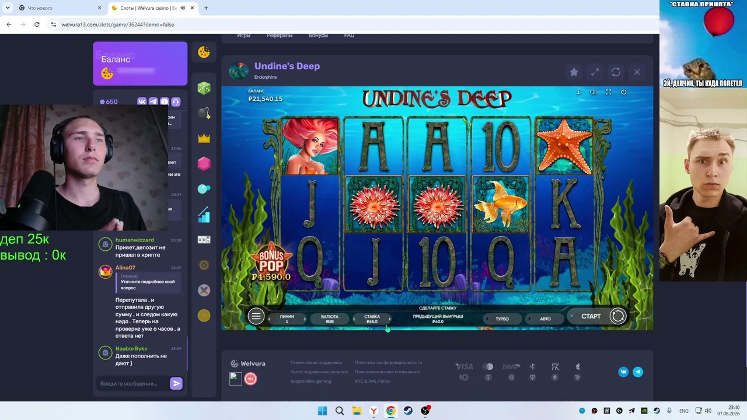Click the Баланс card
Image resolution: width=747 pixels, height=420 pixels.
click(x=140, y=64)
